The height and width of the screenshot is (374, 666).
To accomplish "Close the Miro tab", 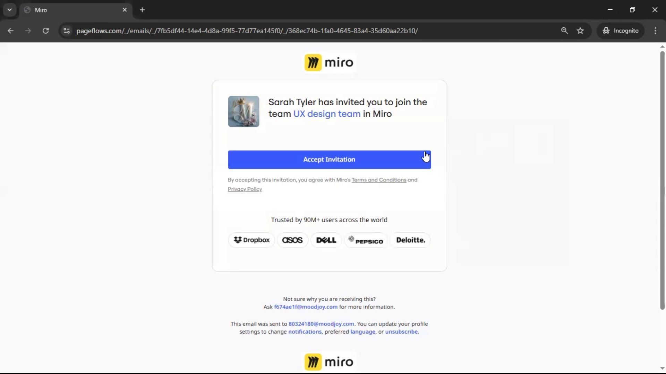I will pos(125,10).
